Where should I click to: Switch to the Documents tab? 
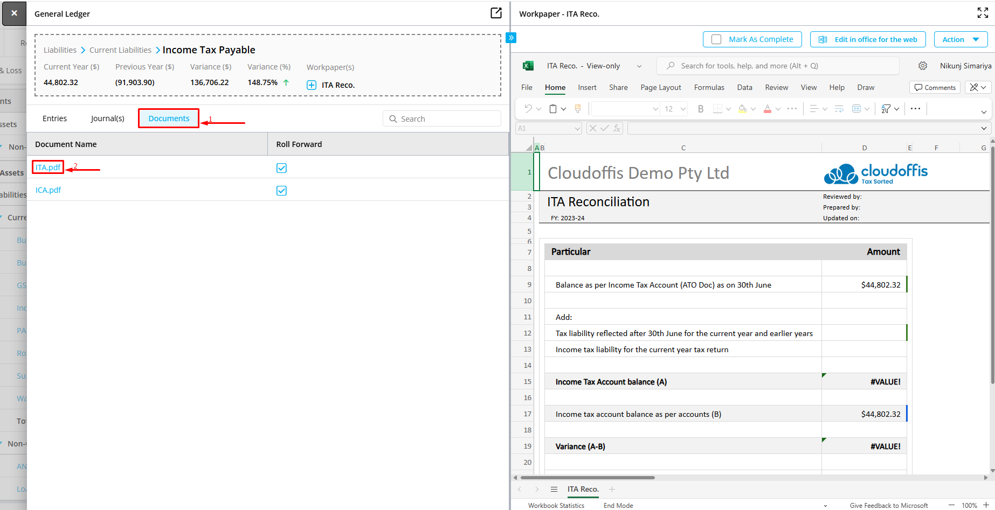(x=169, y=118)
